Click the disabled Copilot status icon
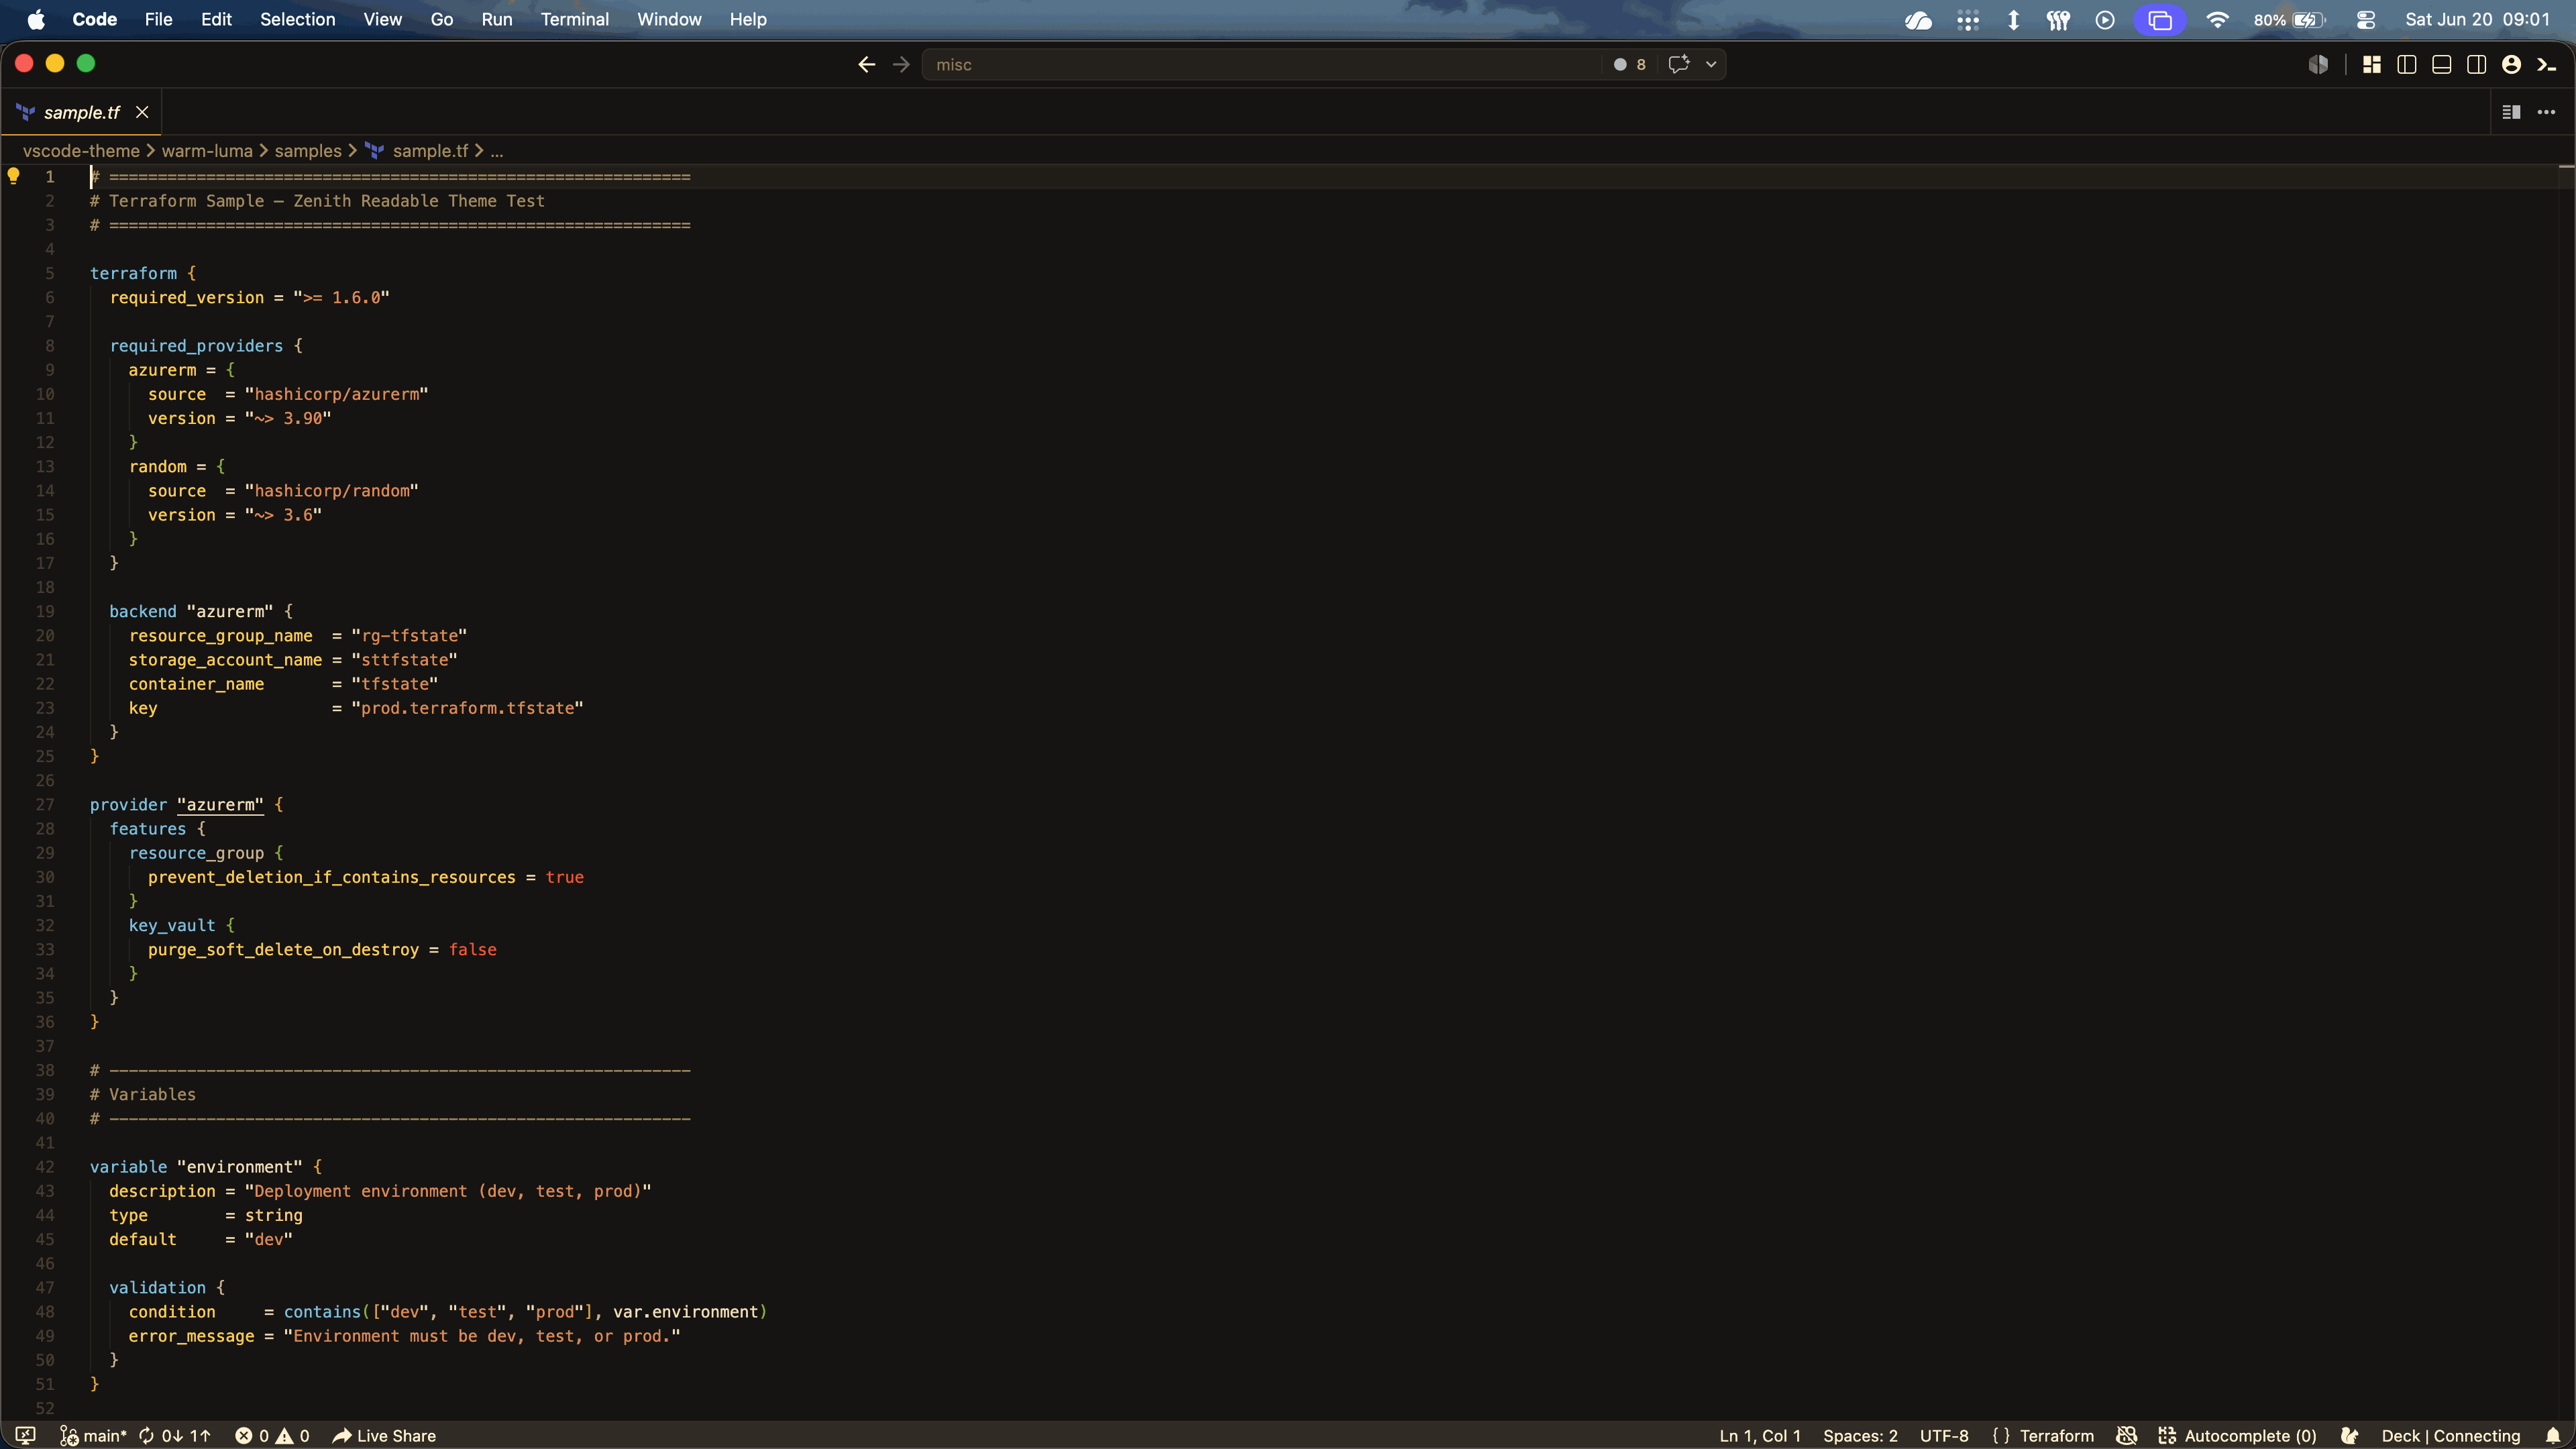2576x1449 pixels. [2127, 1435]
